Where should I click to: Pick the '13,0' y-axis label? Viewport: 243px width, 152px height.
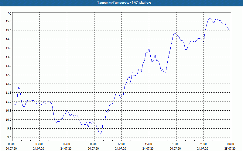pyautogui.click(x=9, y=66)
